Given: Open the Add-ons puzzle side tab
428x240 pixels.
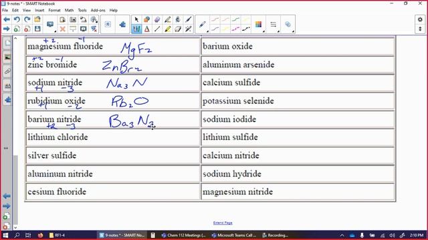Looking at the screenshot, I should (7, 100).
